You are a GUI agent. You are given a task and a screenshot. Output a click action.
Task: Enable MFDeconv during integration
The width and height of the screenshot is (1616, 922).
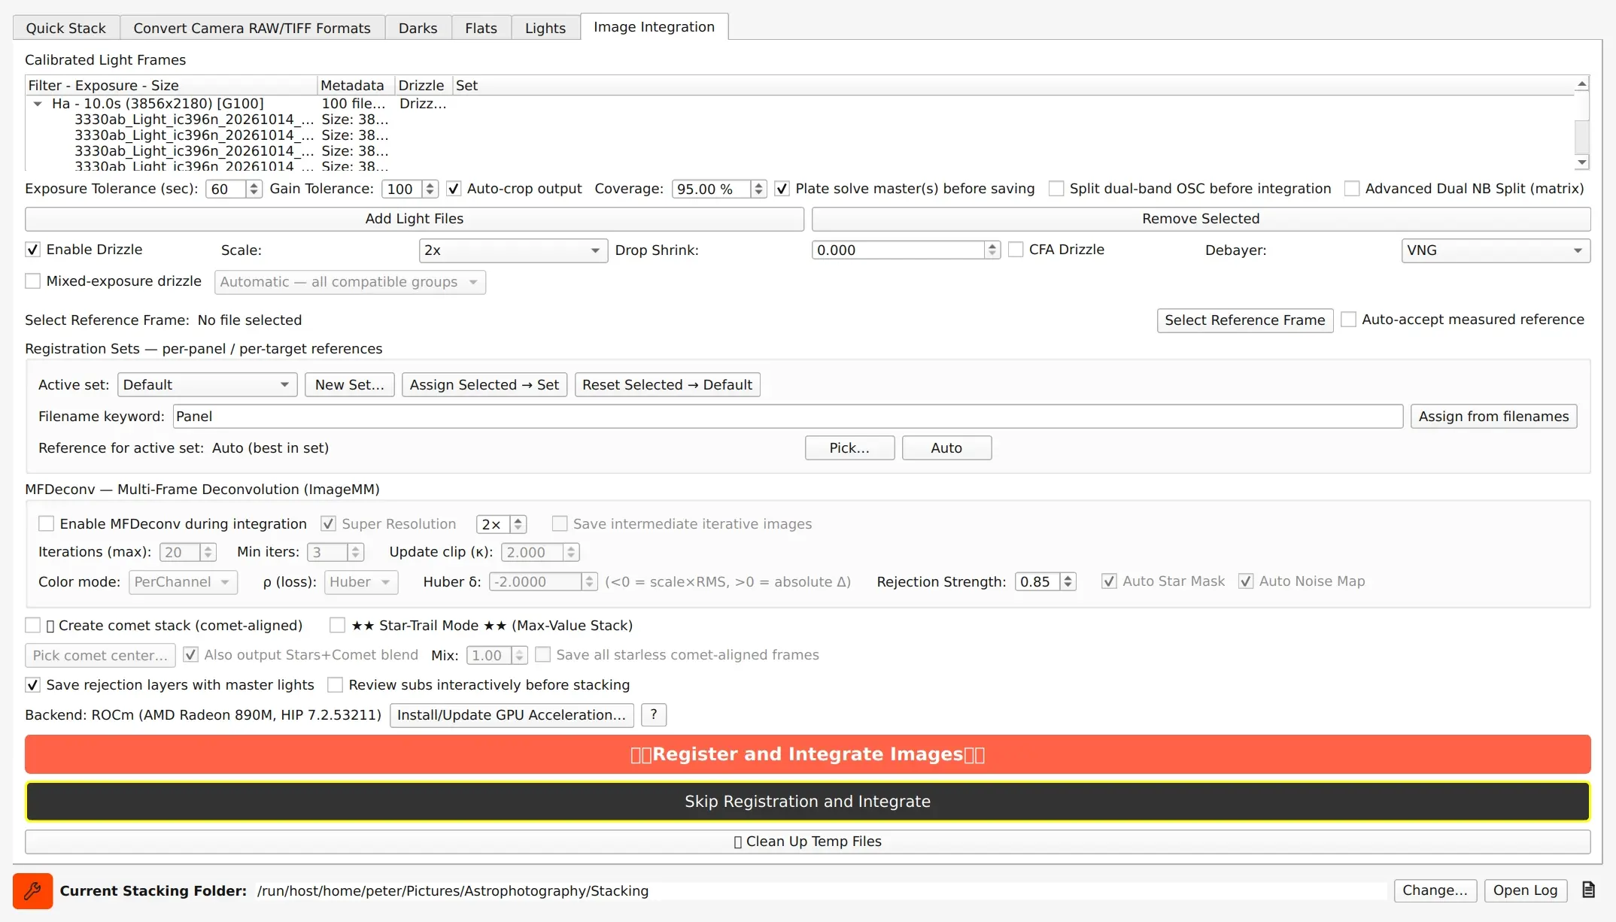47,523
